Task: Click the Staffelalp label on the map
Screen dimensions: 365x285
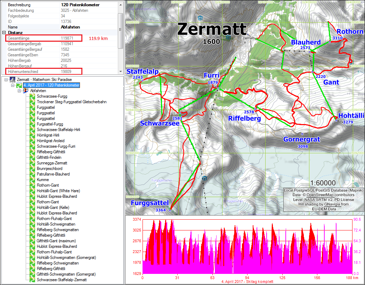Action: click(x=143, y=72)
